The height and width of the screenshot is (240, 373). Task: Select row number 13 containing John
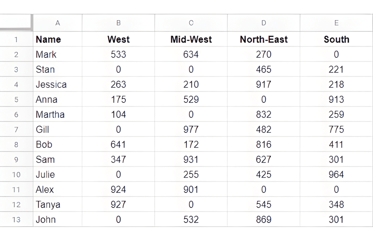(16, 219)
